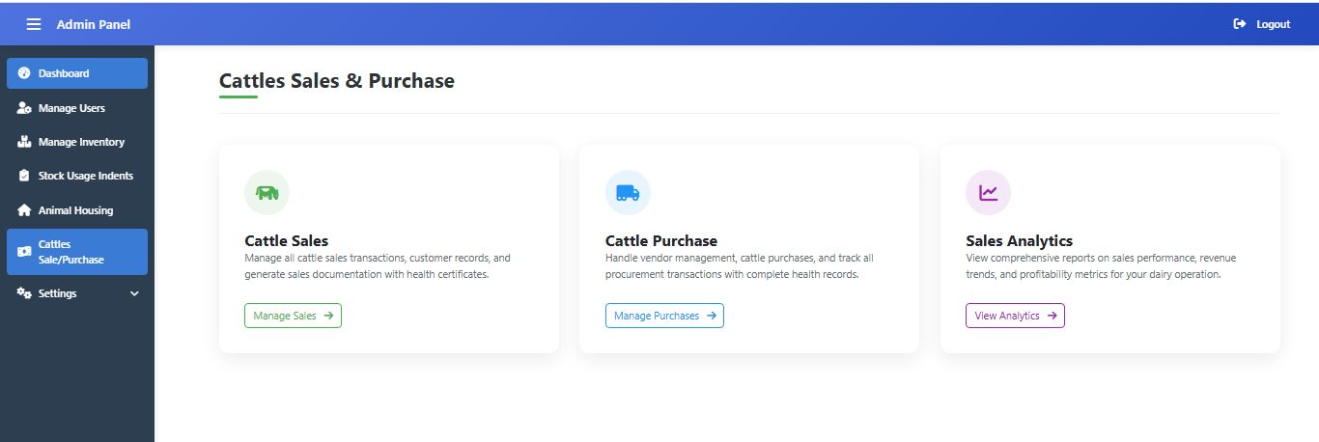Go to Manage Inventory menu item
The height and width of the screenshot is (442, 1319).
coord(81,142)
